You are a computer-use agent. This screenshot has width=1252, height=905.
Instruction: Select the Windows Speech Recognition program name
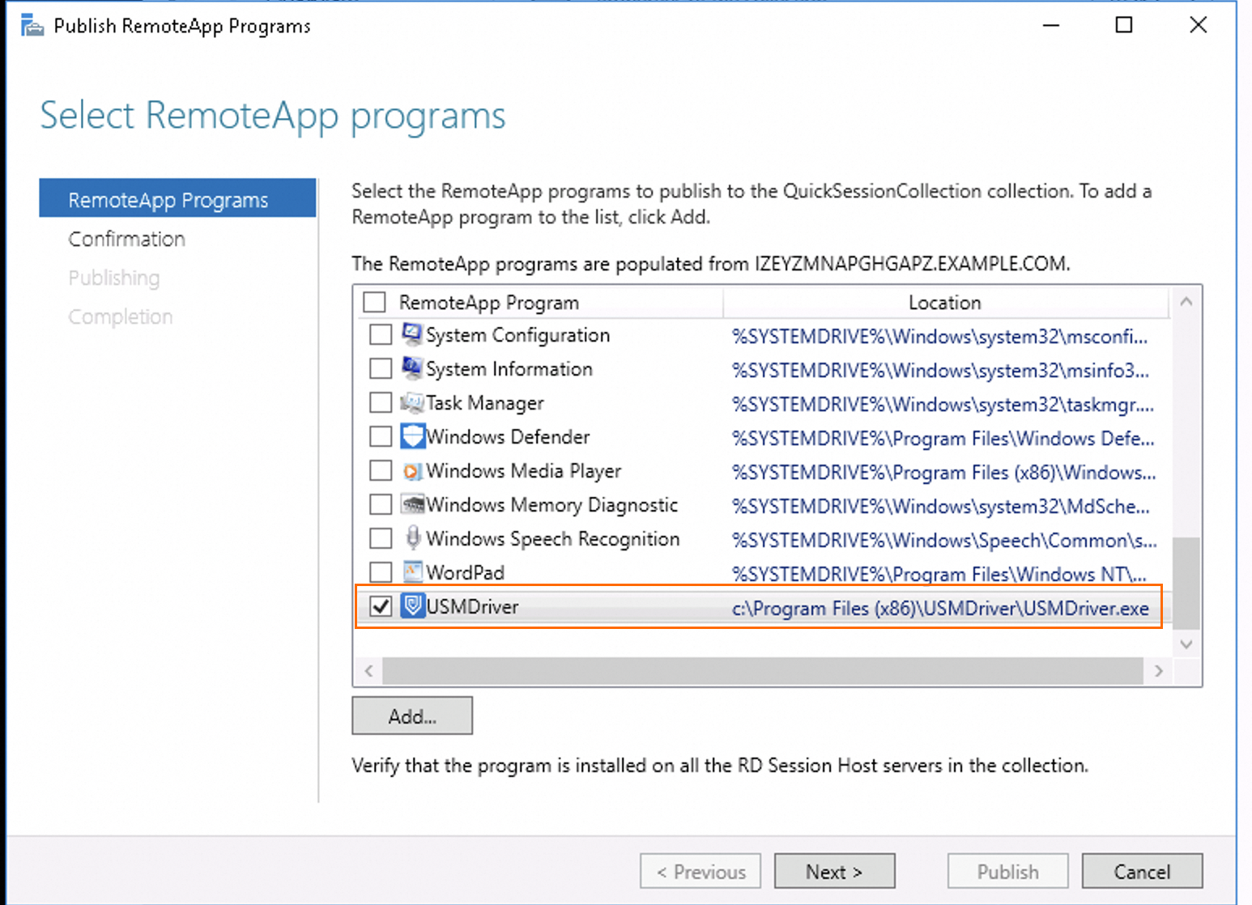[553, 539]
